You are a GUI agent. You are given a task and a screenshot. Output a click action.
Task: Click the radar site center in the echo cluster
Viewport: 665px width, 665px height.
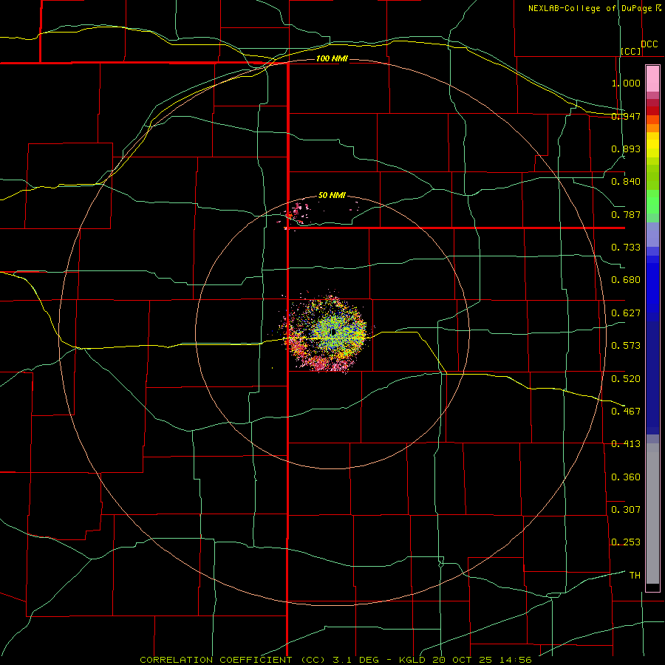coord(334,332)
